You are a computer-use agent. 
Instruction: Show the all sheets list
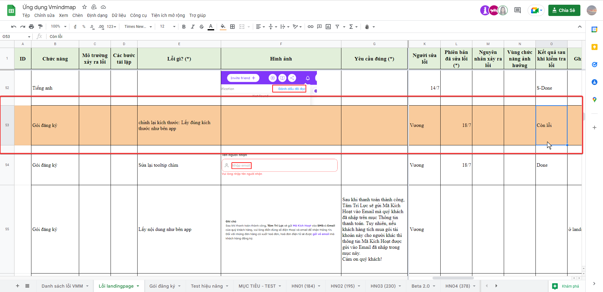(x=27, y=286)
